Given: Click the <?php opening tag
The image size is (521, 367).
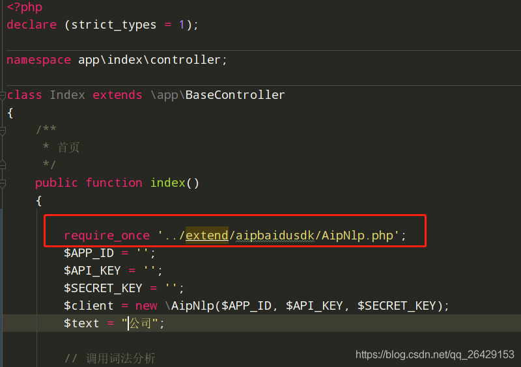Looking at the screenshot, I should 25,7.
